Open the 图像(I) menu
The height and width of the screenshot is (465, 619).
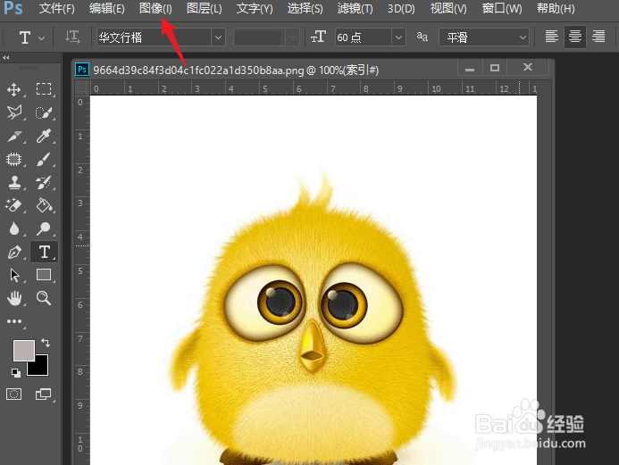click(155, 8)
